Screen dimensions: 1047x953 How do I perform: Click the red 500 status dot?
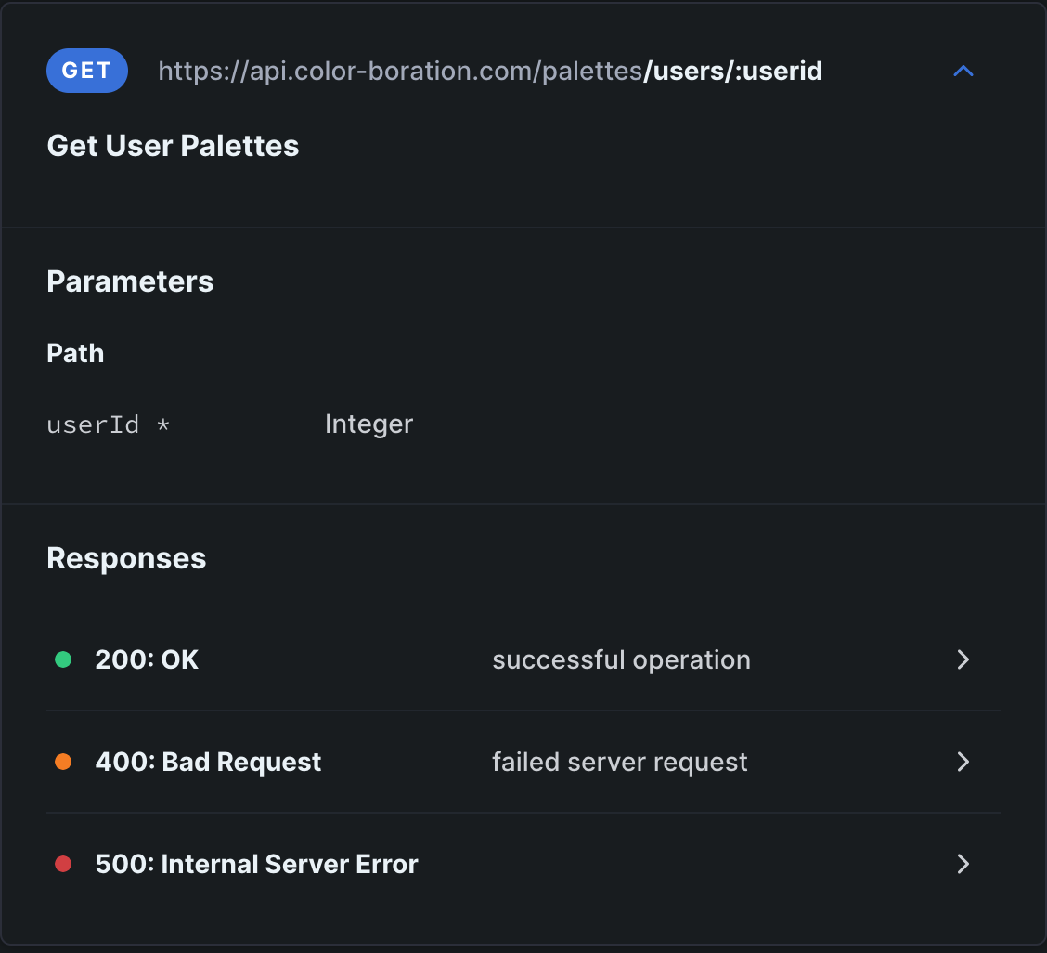coord(63,864)
